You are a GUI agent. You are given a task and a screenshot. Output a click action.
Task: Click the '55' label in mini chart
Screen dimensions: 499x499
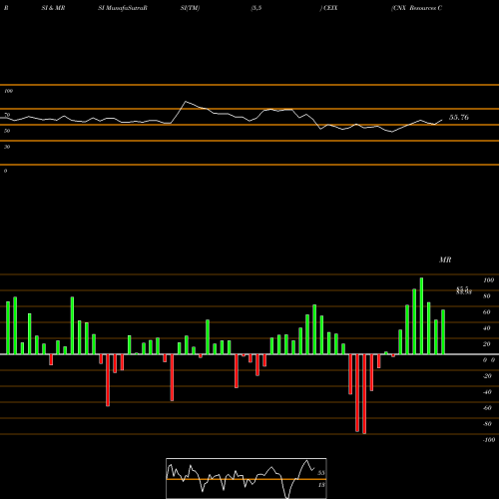tap(321, 473)
